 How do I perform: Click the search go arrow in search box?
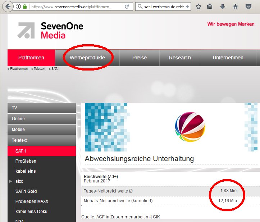[x=187, y=7]
